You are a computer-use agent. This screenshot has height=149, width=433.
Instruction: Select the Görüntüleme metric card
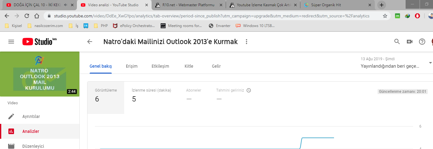coord(106,98)
